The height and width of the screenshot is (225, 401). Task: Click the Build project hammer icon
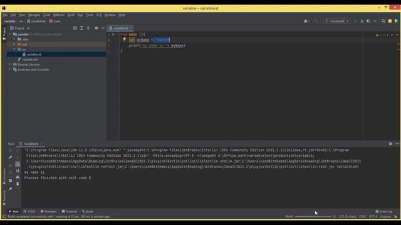pos(316,21)
